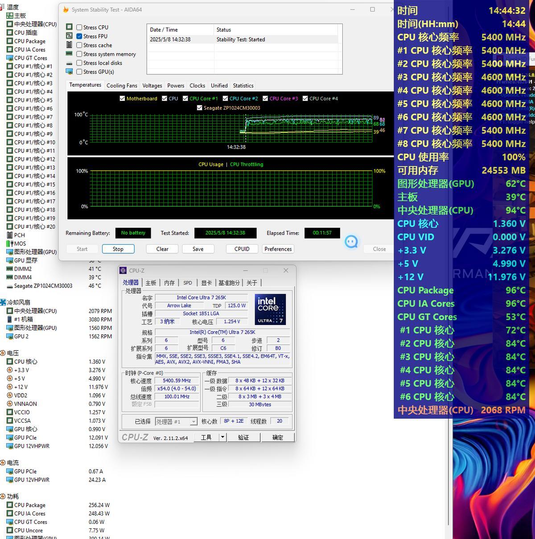This screenshot has width=535, height=539.
Task: Click the PCH sensor icon
Action: click(x=10, y=235)
